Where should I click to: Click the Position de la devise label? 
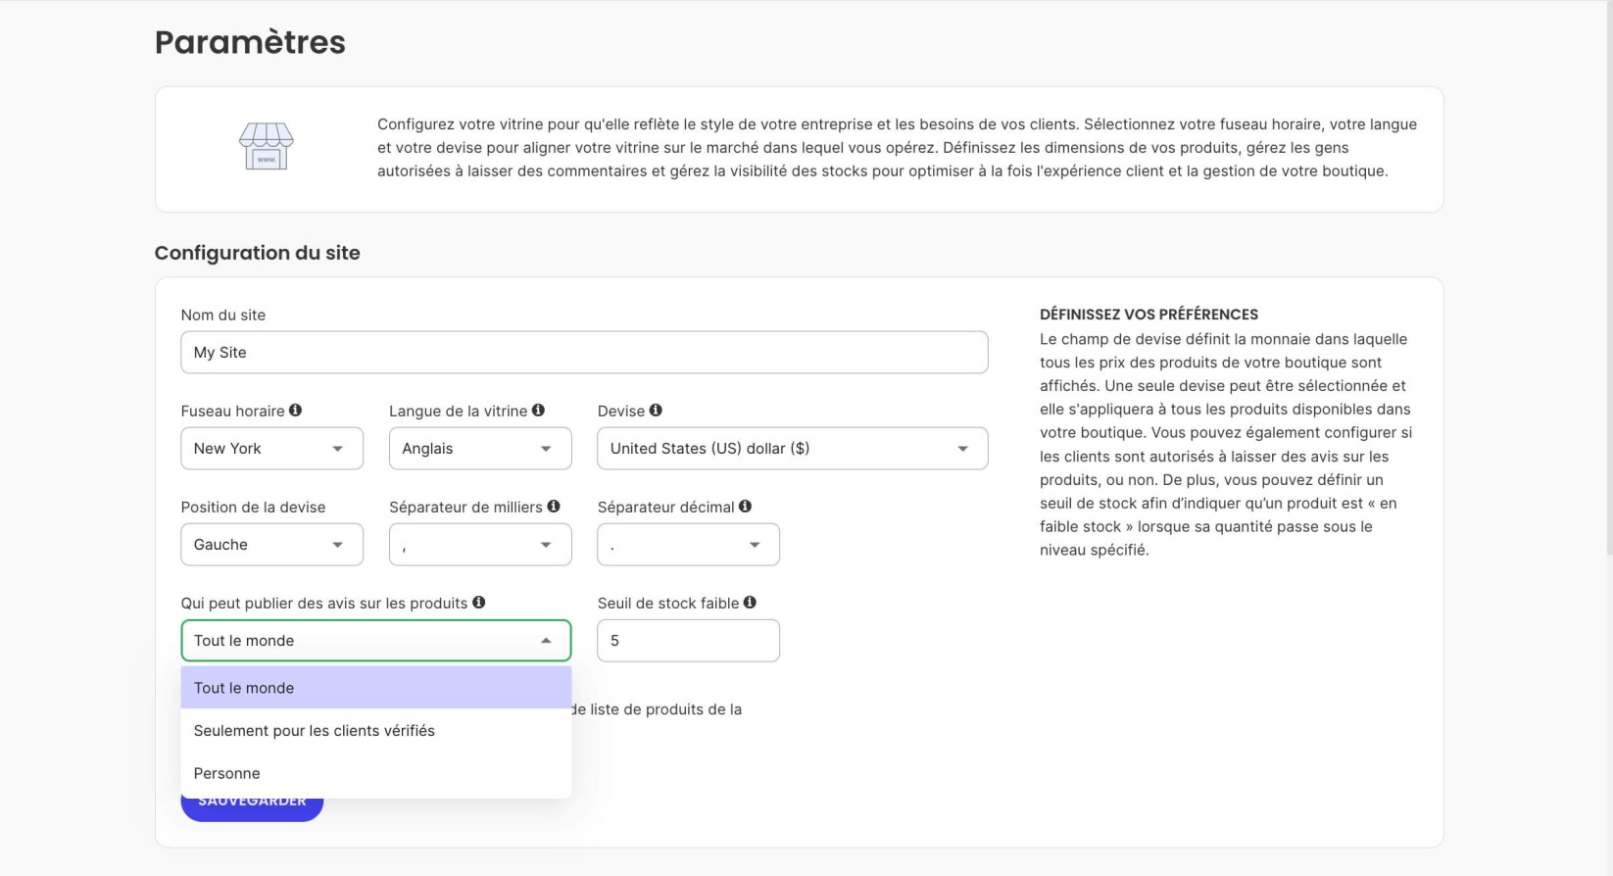tap(253, 508)
